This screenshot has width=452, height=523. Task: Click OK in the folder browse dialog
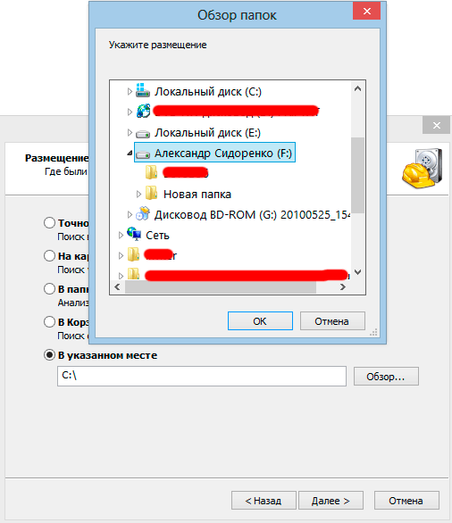point(260,321)
